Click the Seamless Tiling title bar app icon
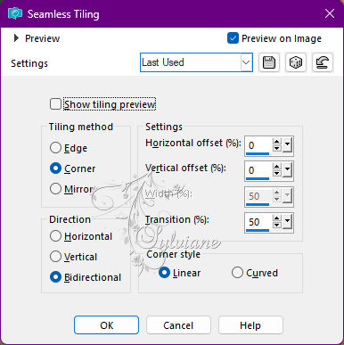The width and height of the screenshot is (344, 345). 15,13
